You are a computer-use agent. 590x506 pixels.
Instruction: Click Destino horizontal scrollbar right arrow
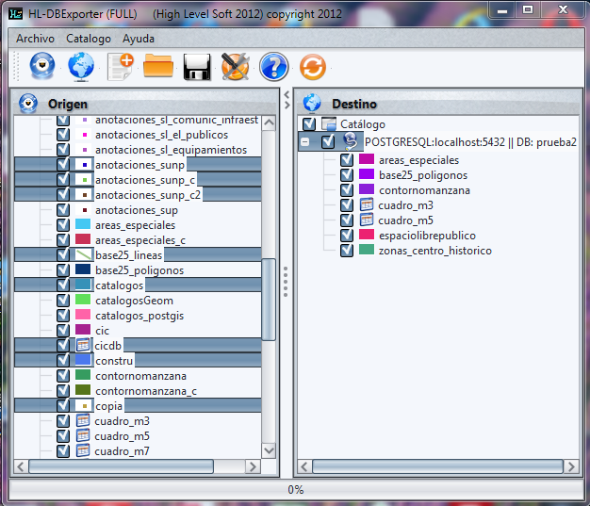coord(571,466)
